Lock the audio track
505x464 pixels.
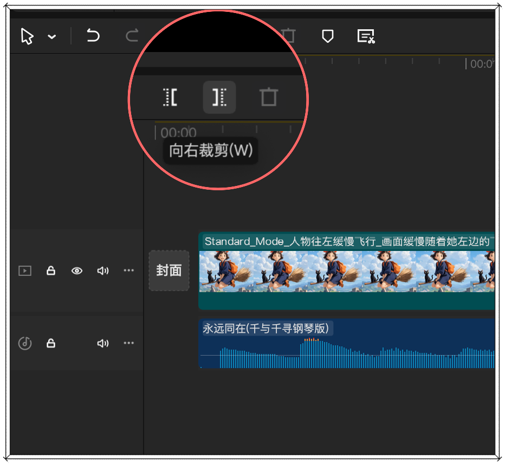51,343
